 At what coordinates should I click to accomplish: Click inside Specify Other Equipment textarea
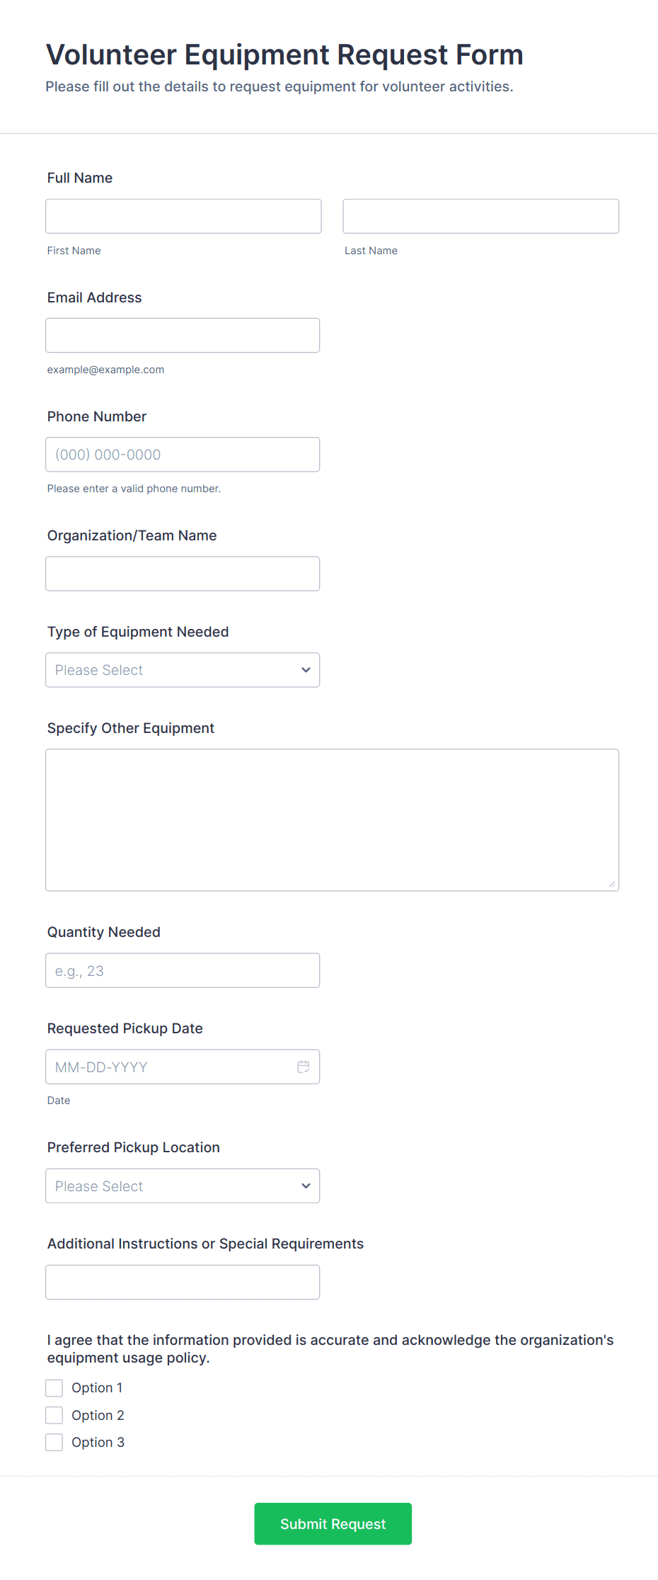tap(332, 820)
